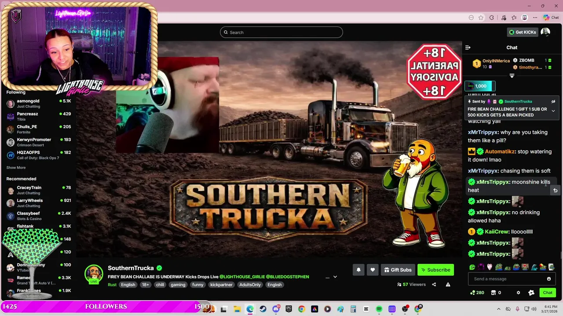Viewport: 563px width, 316px height.
Task: Share the stream via share icon
Action: coord(434,284)
